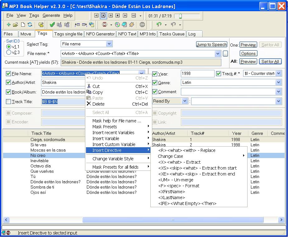Uncheck the Book/Album checkbox
Image resolution: width=288 pixels, height=237 pixels.
pyautogui.click(x=8, y=92)
